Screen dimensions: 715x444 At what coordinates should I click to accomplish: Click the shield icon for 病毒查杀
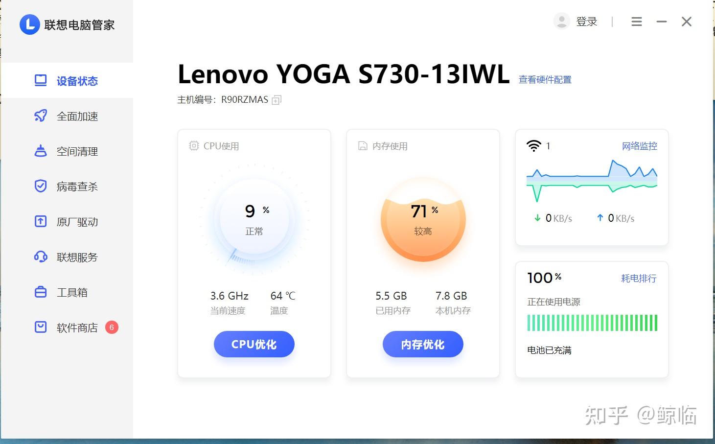pos(41,187)
